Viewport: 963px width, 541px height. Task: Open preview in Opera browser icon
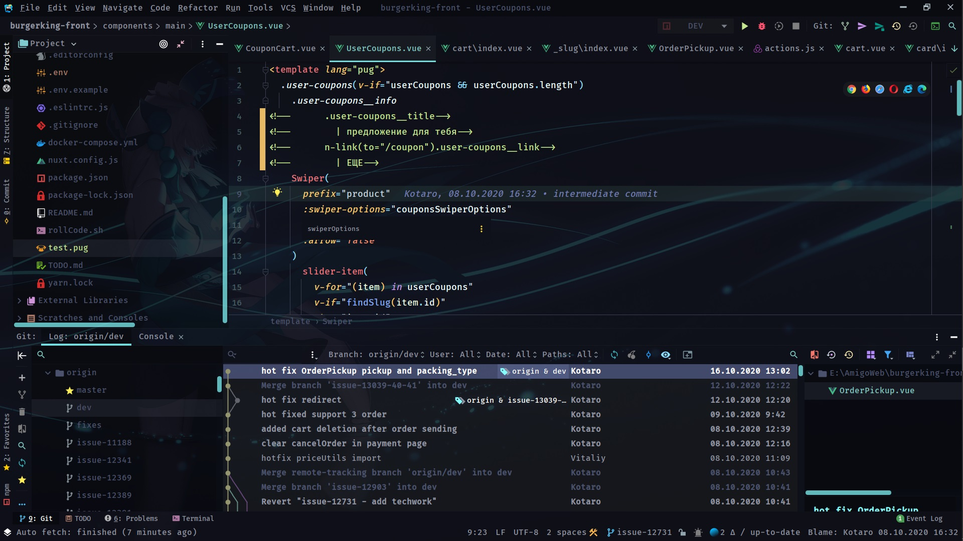[894, 89]
